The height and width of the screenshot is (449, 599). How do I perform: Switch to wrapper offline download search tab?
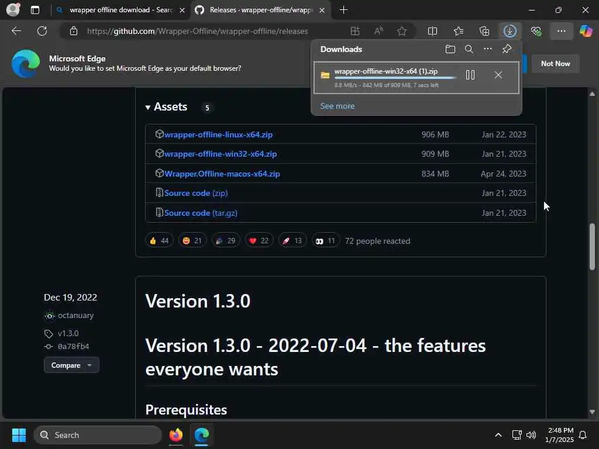click(x=121, y=10)
